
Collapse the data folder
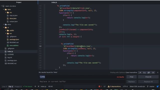[x=3, y=9]
